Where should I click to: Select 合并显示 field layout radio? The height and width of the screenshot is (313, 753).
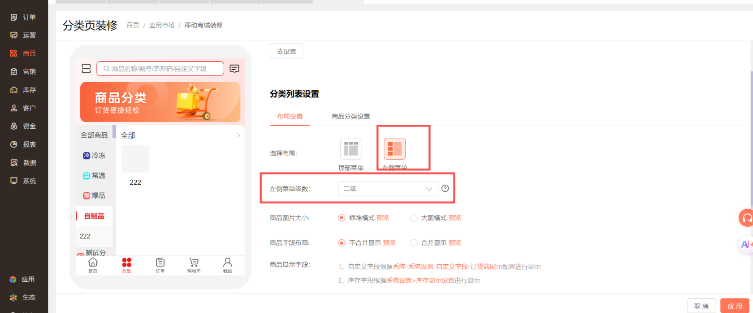[x=414, y=243]
